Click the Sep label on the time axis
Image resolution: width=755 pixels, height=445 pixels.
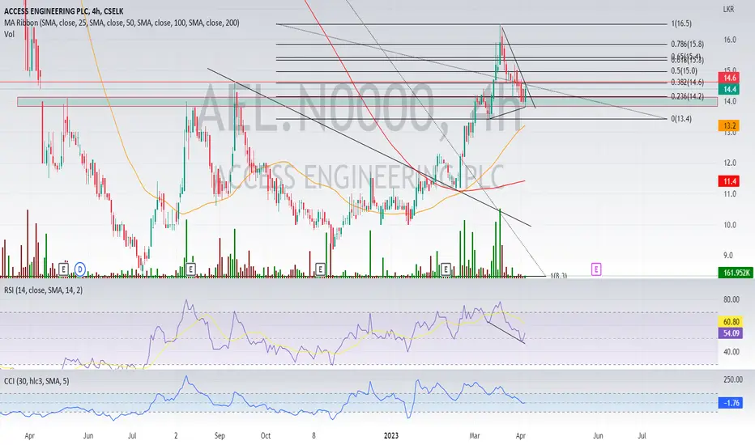[220, 436]
